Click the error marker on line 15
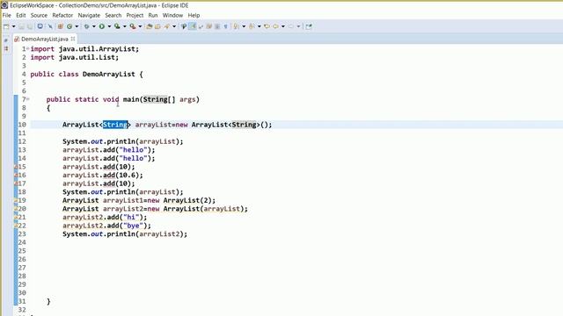This screenshot has width=563, height=316. [16, 167]
